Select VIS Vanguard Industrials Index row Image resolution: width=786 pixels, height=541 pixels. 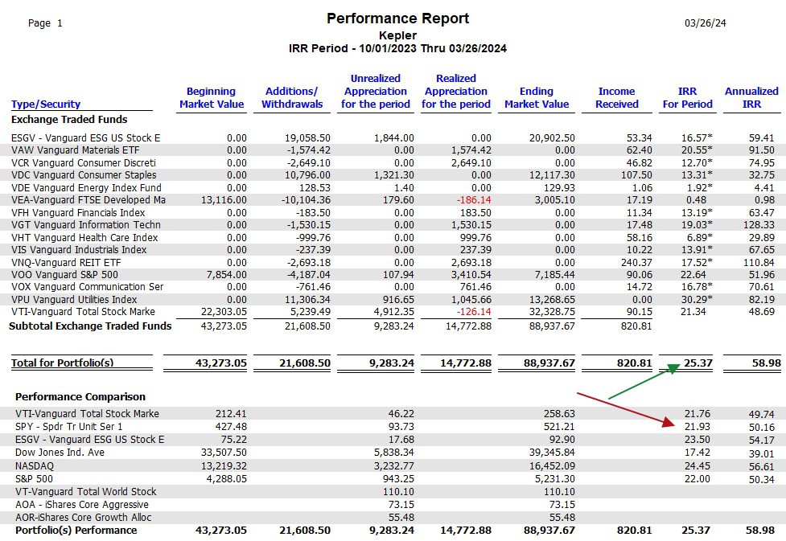click(393, 249)
